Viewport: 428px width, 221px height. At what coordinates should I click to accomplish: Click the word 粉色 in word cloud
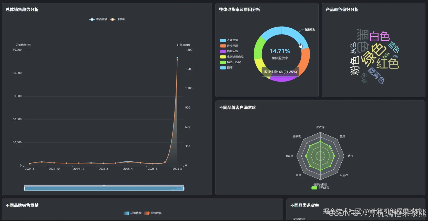[355, 66]
